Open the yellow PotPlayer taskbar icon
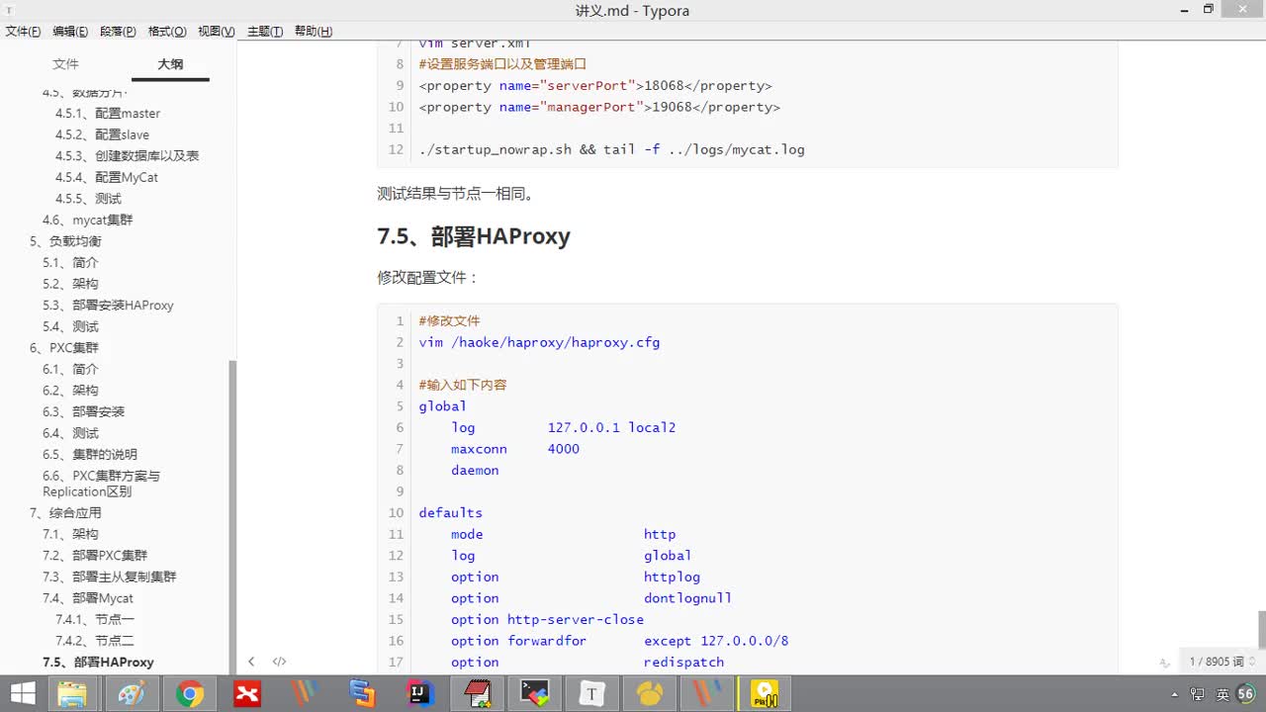 point(765,694)
